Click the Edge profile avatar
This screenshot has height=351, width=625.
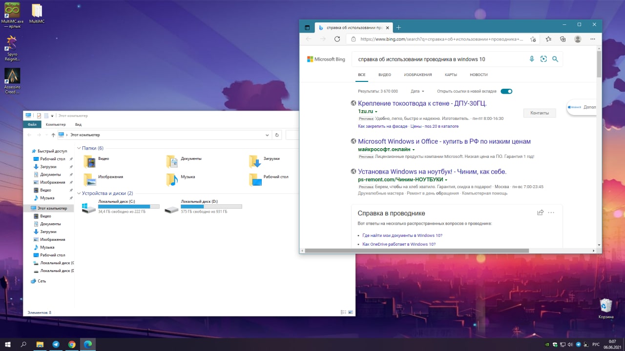tap(578, 39)
